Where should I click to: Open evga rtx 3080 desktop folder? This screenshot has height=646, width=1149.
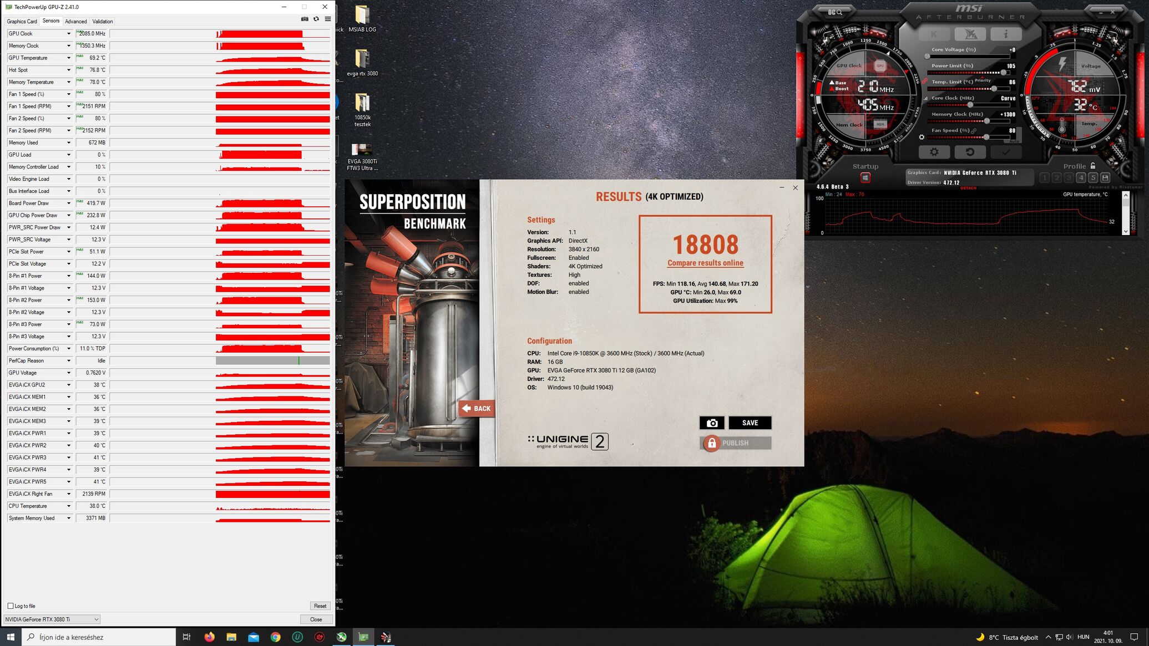tap(362, 63)
